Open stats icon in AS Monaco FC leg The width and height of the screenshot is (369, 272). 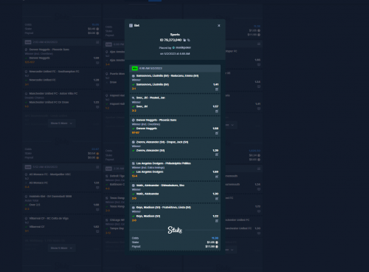(x=97, y=188)
